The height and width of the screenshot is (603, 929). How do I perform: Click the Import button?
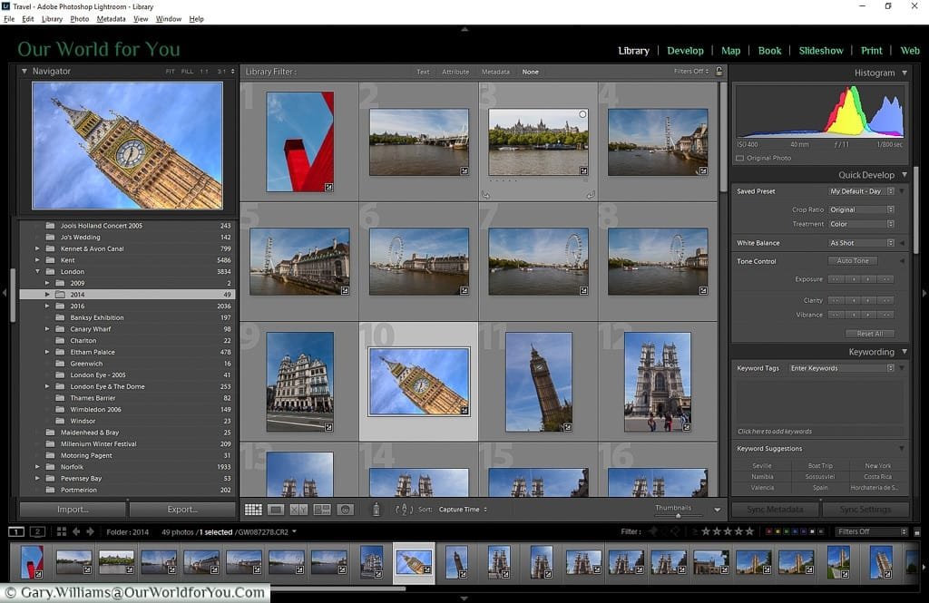(73, 510)
